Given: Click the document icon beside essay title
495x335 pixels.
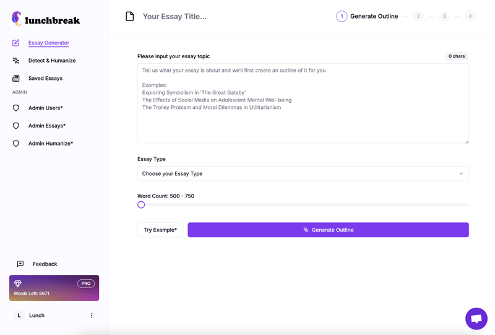Looking at the screenshot, I should click(x=130, y=17).
